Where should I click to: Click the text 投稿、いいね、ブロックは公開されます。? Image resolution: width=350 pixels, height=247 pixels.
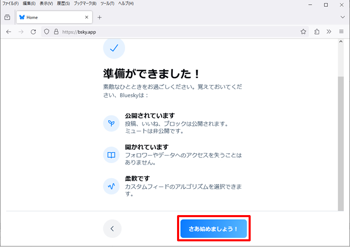tap(177, 123)
